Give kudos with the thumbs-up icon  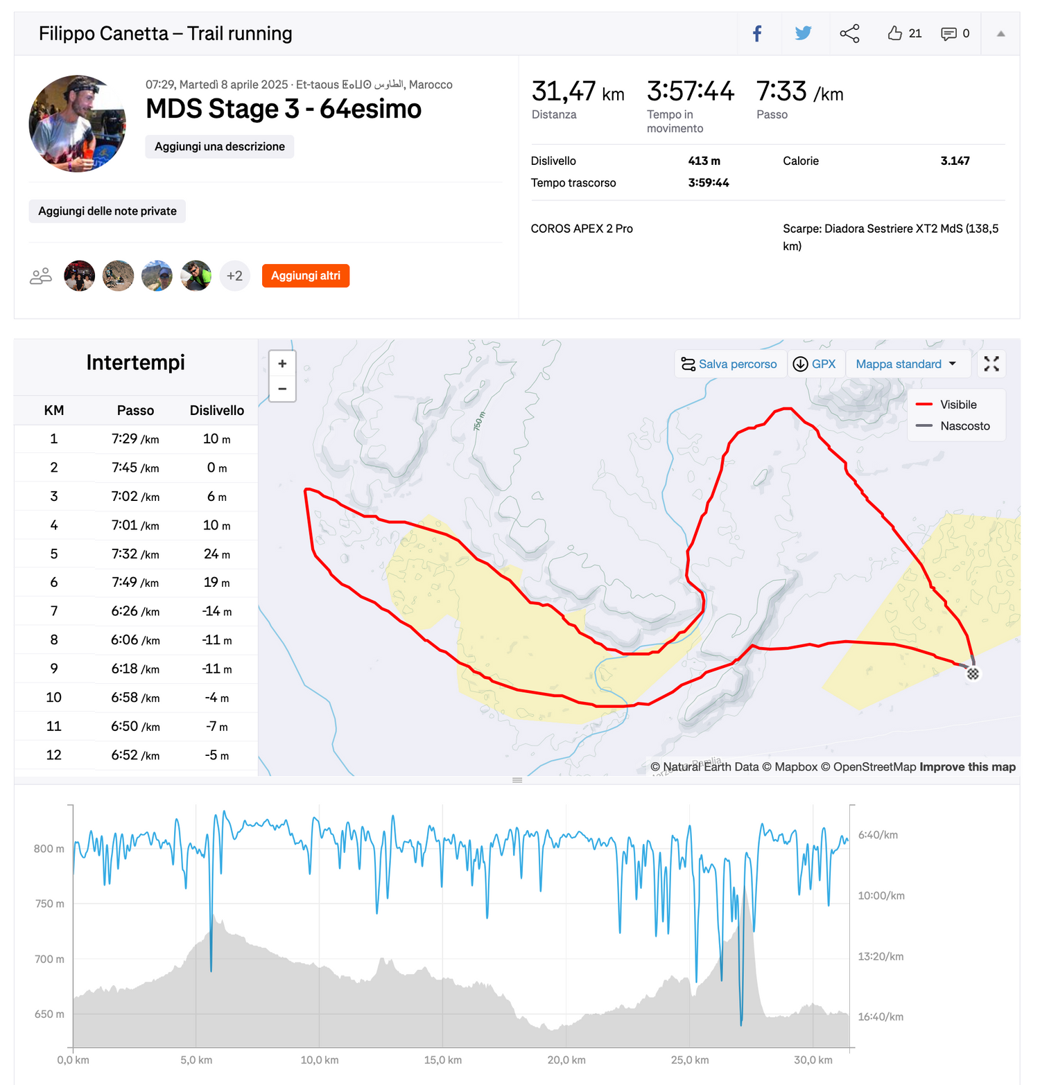895,33
